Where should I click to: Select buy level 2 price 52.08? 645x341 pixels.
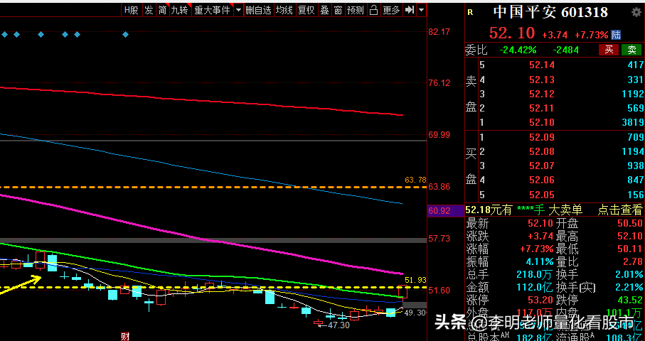(542, 151)
